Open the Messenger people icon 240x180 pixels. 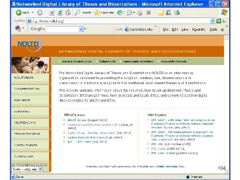click(177, 13)
